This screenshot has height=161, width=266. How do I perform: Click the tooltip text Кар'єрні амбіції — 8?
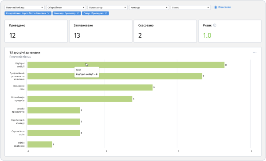87,75
